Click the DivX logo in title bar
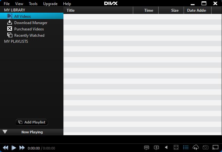The width and height of the screenshot is (222, 152). click(x=111, y=3)
